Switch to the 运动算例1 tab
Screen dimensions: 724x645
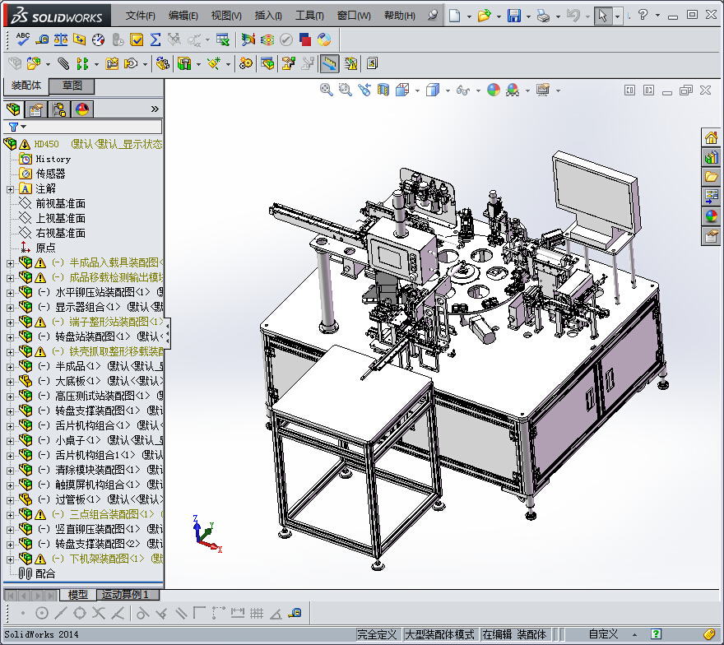(x=128, y=594)
